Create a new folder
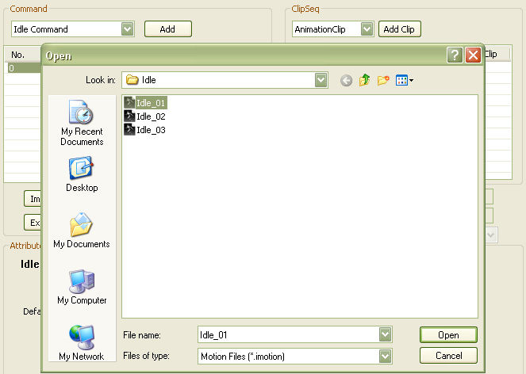Screen dimensions: 526x374 coord(384,80)
